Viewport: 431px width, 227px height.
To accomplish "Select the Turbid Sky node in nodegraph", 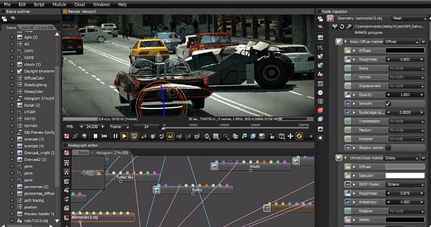I will coord(133,177).
